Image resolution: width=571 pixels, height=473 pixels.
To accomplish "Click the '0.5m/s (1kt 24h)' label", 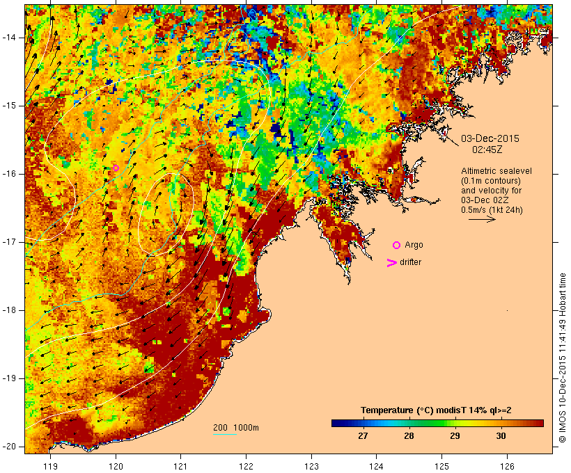I will (492, 210).
